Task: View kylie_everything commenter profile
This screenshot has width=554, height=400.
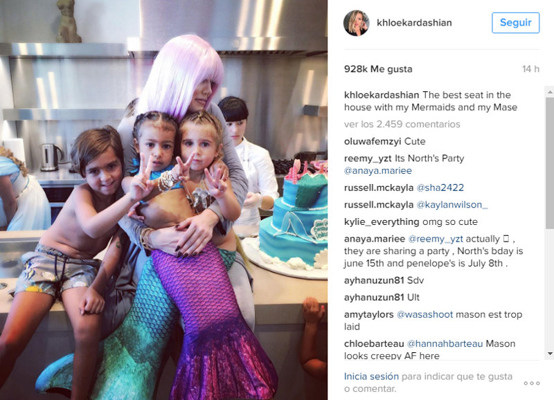Action: (382, 222)
